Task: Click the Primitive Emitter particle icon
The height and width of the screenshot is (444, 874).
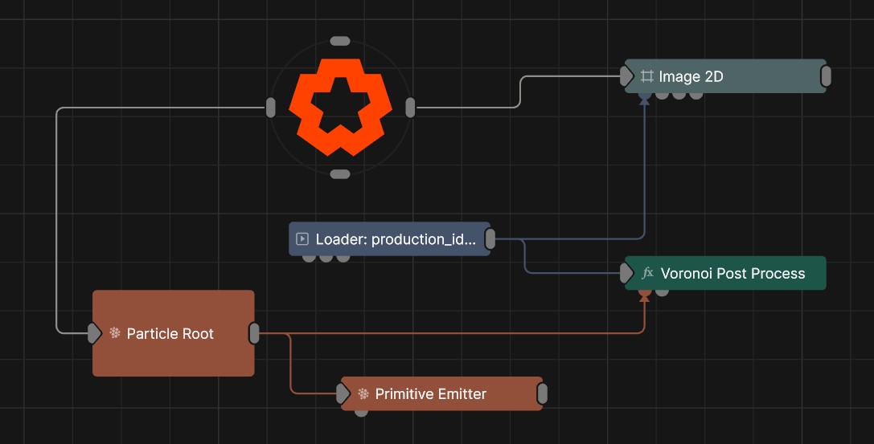Action: pyautogui.click(x=363, y=394)
